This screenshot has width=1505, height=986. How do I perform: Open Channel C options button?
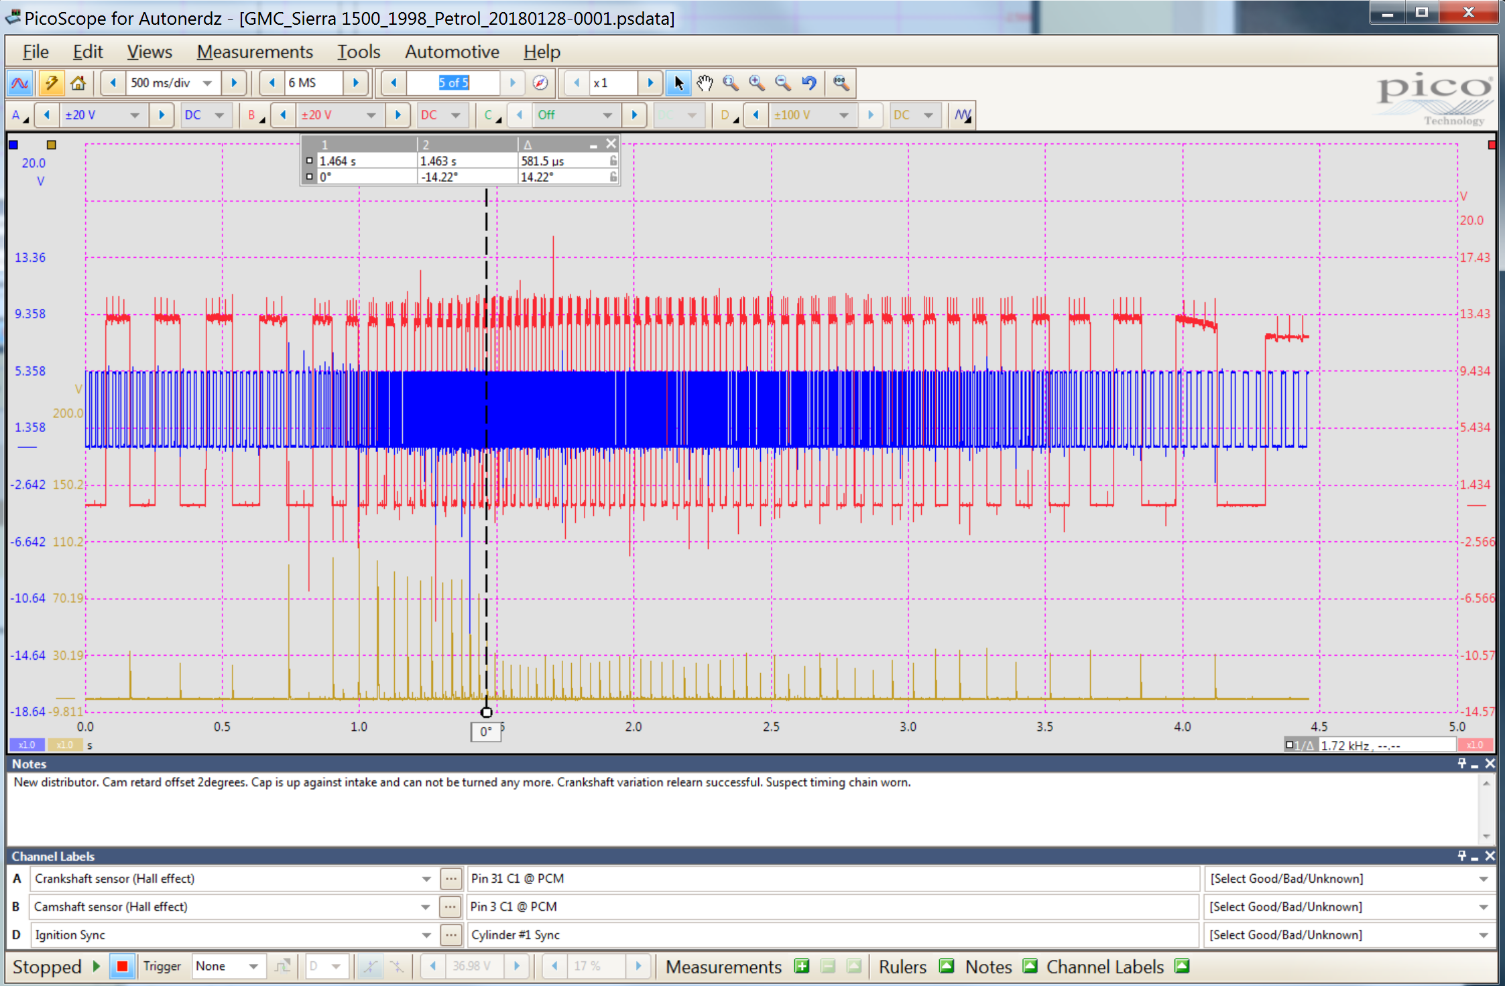(x=492, y=115)
